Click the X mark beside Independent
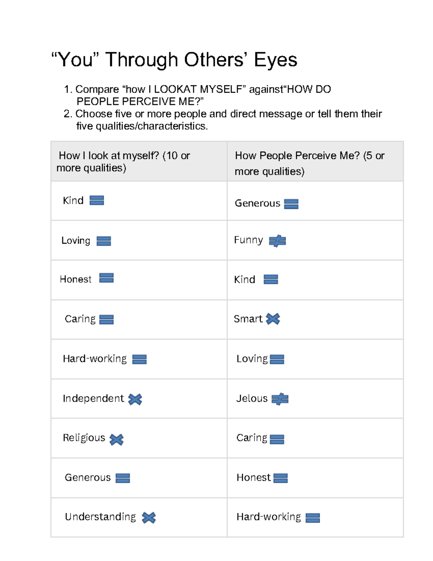Screen dimensions: 433x561 [135, 399]
